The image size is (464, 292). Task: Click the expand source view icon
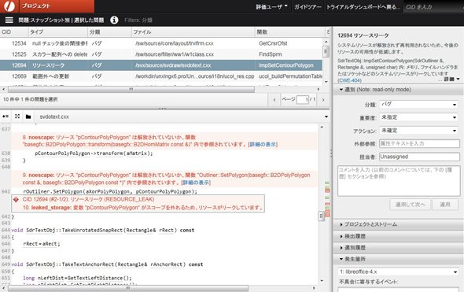tap(17, 116)
